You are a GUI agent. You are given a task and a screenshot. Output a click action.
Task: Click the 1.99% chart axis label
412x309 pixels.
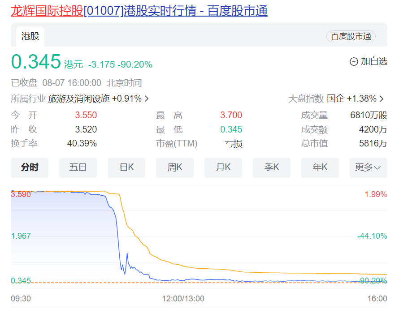point(376,194)
